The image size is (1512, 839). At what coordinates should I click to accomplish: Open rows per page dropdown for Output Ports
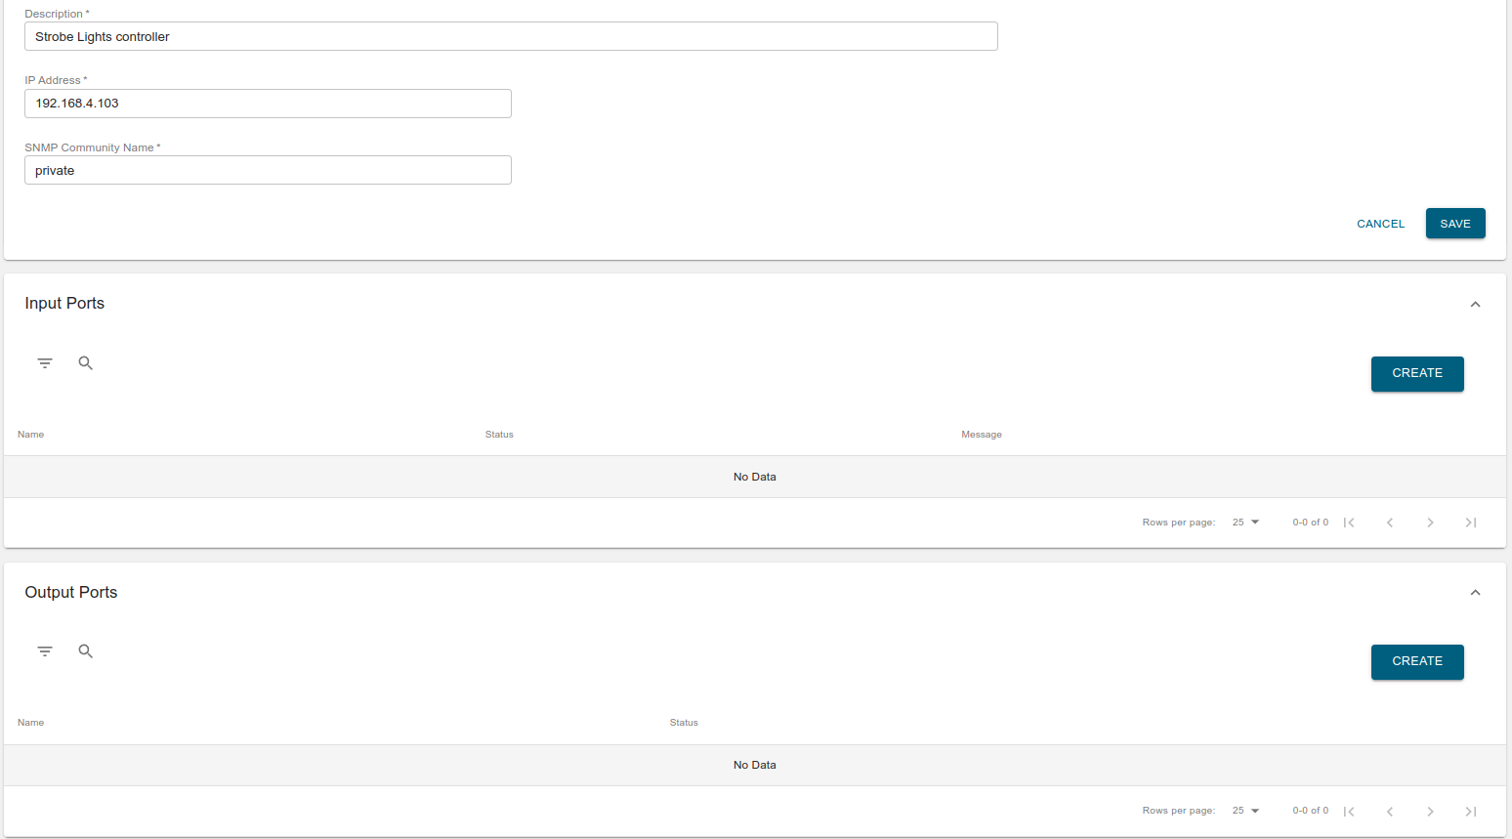1244,810
